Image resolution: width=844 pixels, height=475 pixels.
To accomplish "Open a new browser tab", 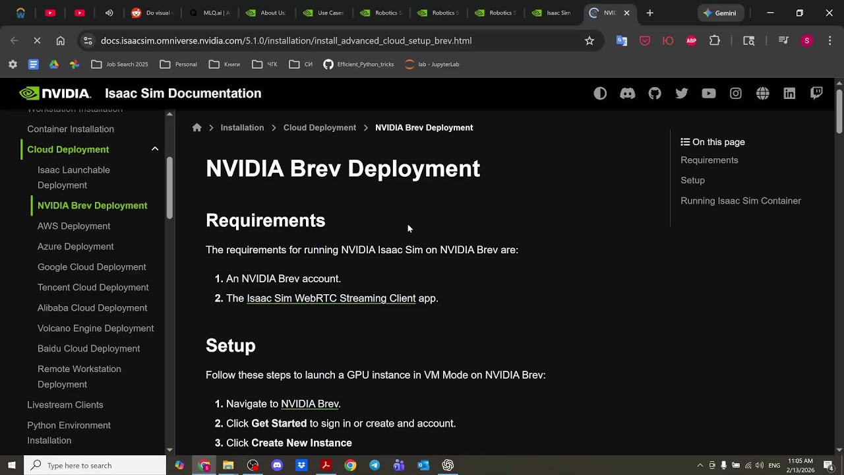I will coord(649,13).
